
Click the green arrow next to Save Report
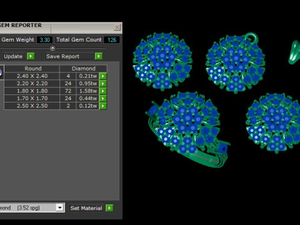(99, 56)
